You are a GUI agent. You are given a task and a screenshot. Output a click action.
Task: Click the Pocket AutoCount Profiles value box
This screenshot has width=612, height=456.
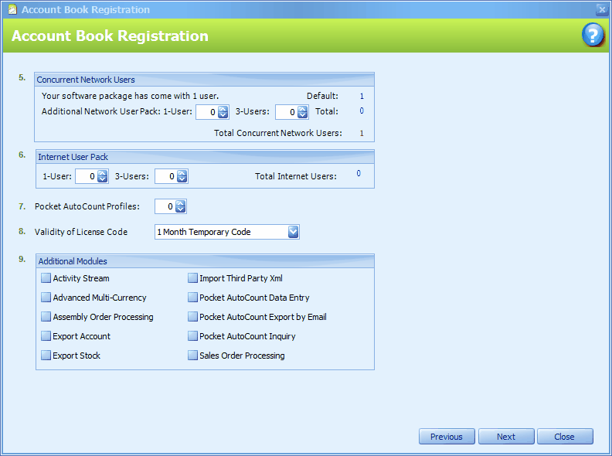[x=165, y=206]
